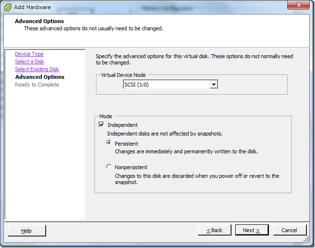Image resolution: width=315 pixels, height=248 pixels.
Task: Click the Nonpersistent description about discarded changes
Action: pos(197,179)
